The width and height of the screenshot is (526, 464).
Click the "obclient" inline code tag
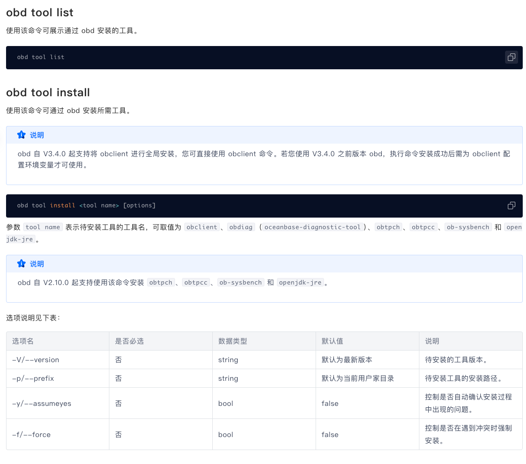202,227
